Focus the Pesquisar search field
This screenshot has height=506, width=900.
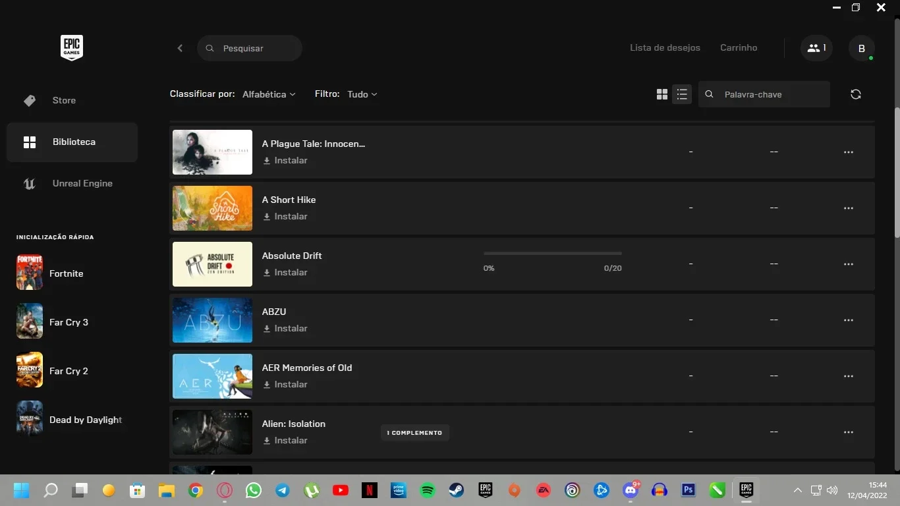point(250,48)
